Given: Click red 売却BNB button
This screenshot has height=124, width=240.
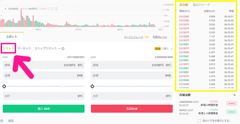Looking at the screenshot, I should [x=132, y=109].
